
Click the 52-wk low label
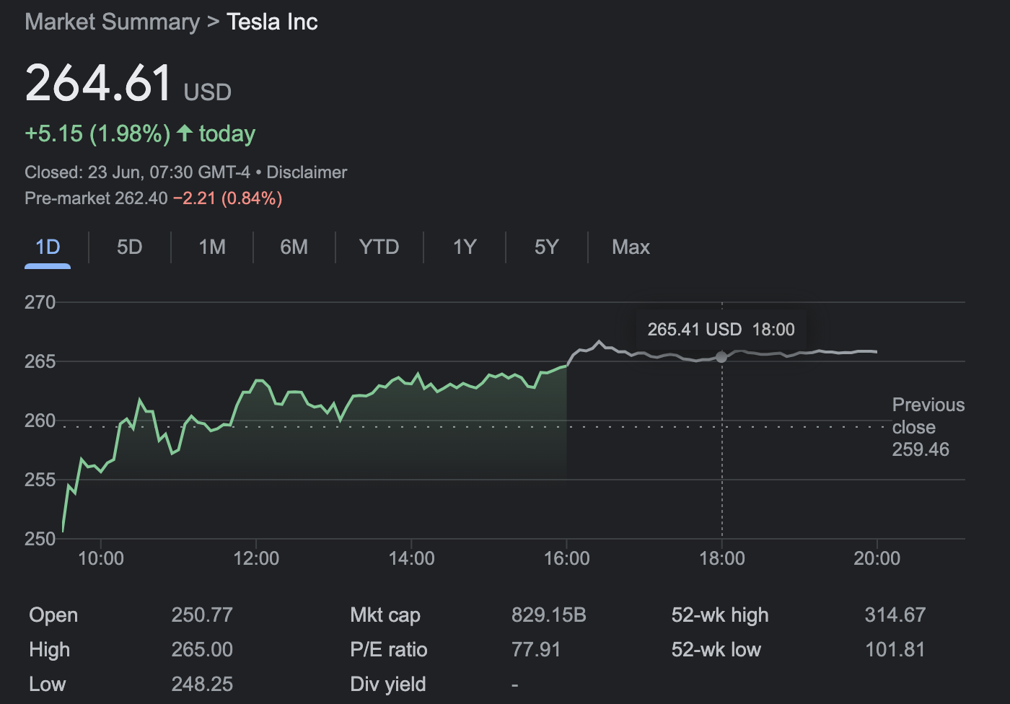click(716, 650)
